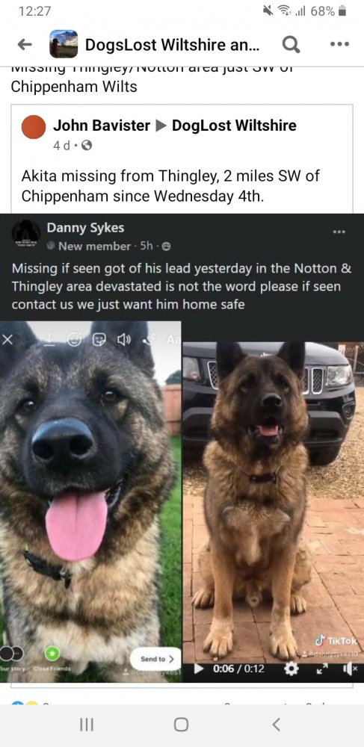Open DogsLost Wiltshire group avatar

[x=64, y=44]
